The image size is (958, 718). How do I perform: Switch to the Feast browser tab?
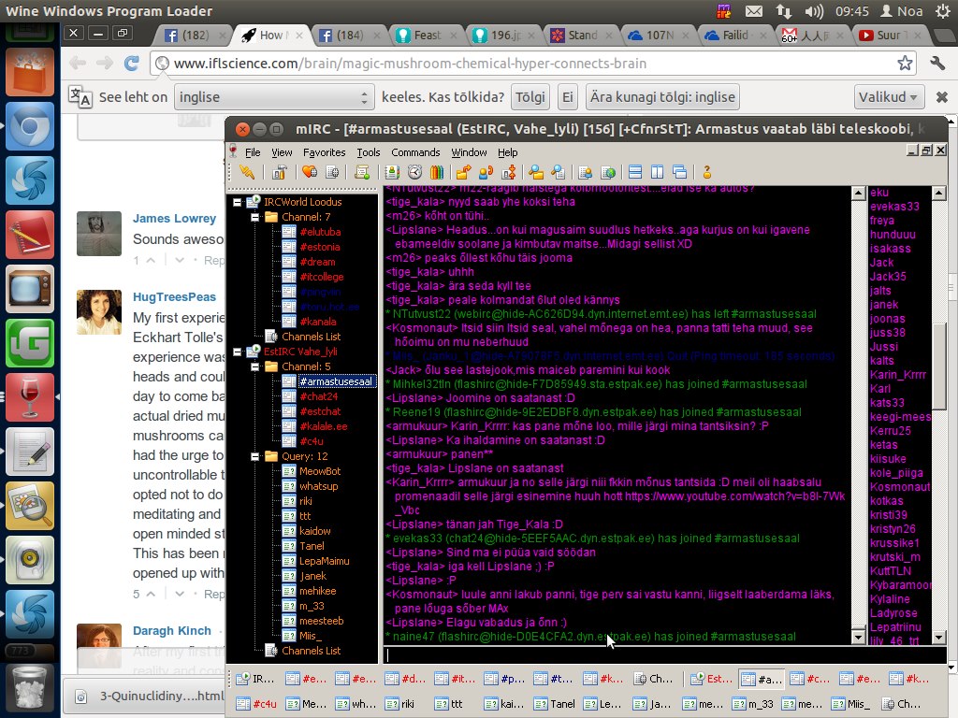pyautogui.click(x=427, y=36)
